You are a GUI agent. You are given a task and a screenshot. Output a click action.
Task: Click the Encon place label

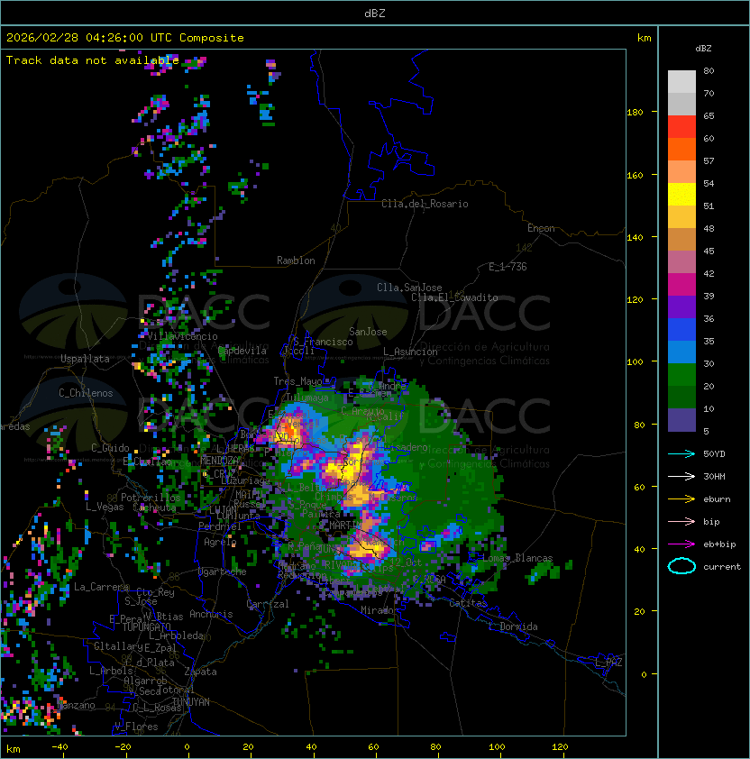coord(541,228)
